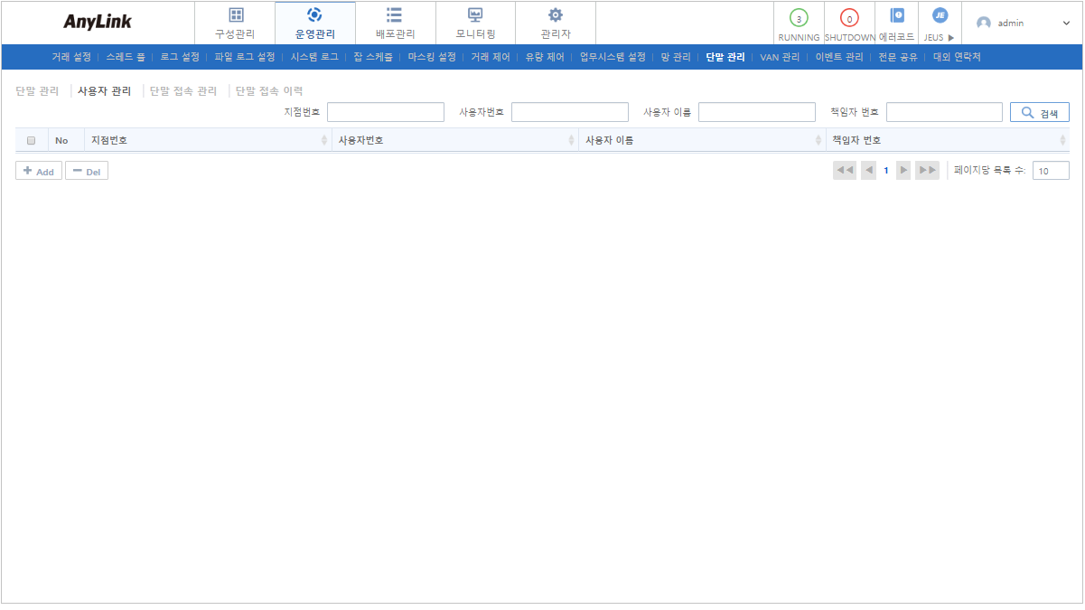This screenshot has height=610, width=1085.
Task: Select the 모니터링 module icon
Action: [474, 23]
